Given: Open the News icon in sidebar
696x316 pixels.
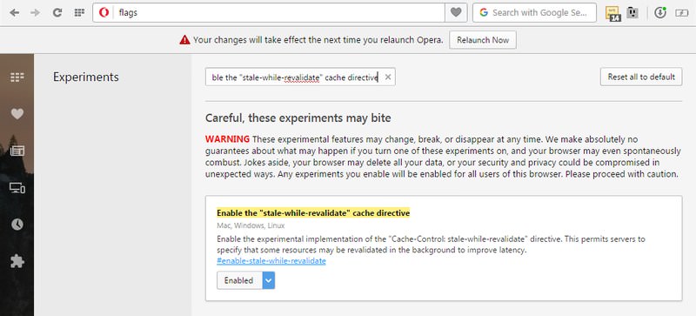Looking at the screenshot, I should point(17,151).
